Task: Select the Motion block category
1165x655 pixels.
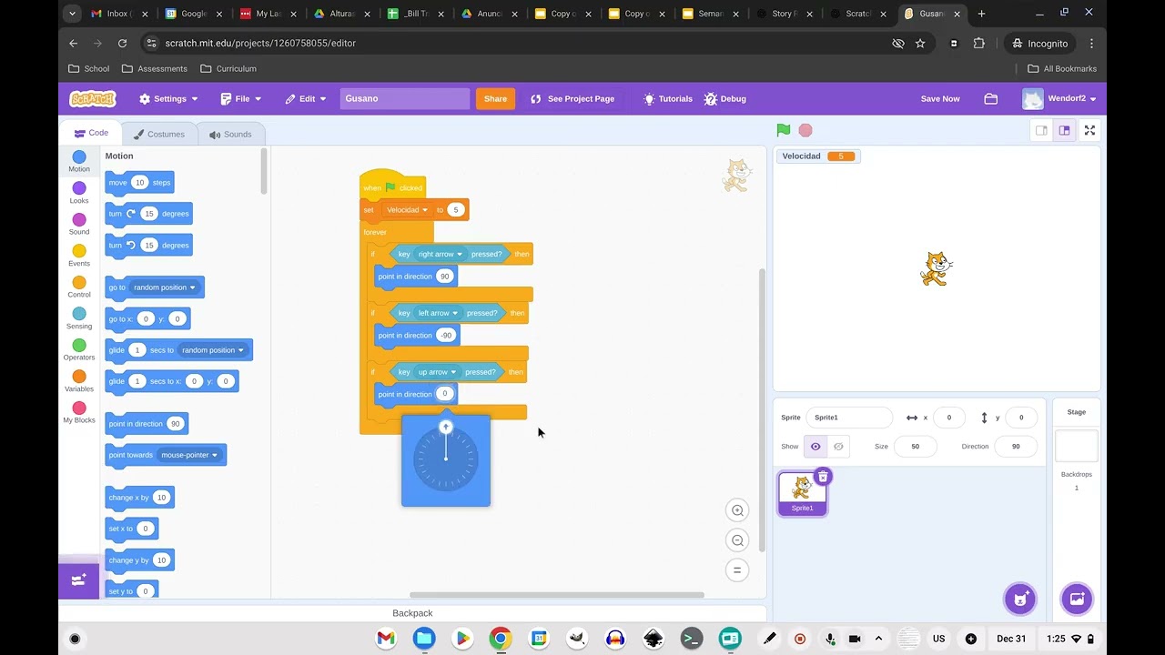Action: [79, 161]
